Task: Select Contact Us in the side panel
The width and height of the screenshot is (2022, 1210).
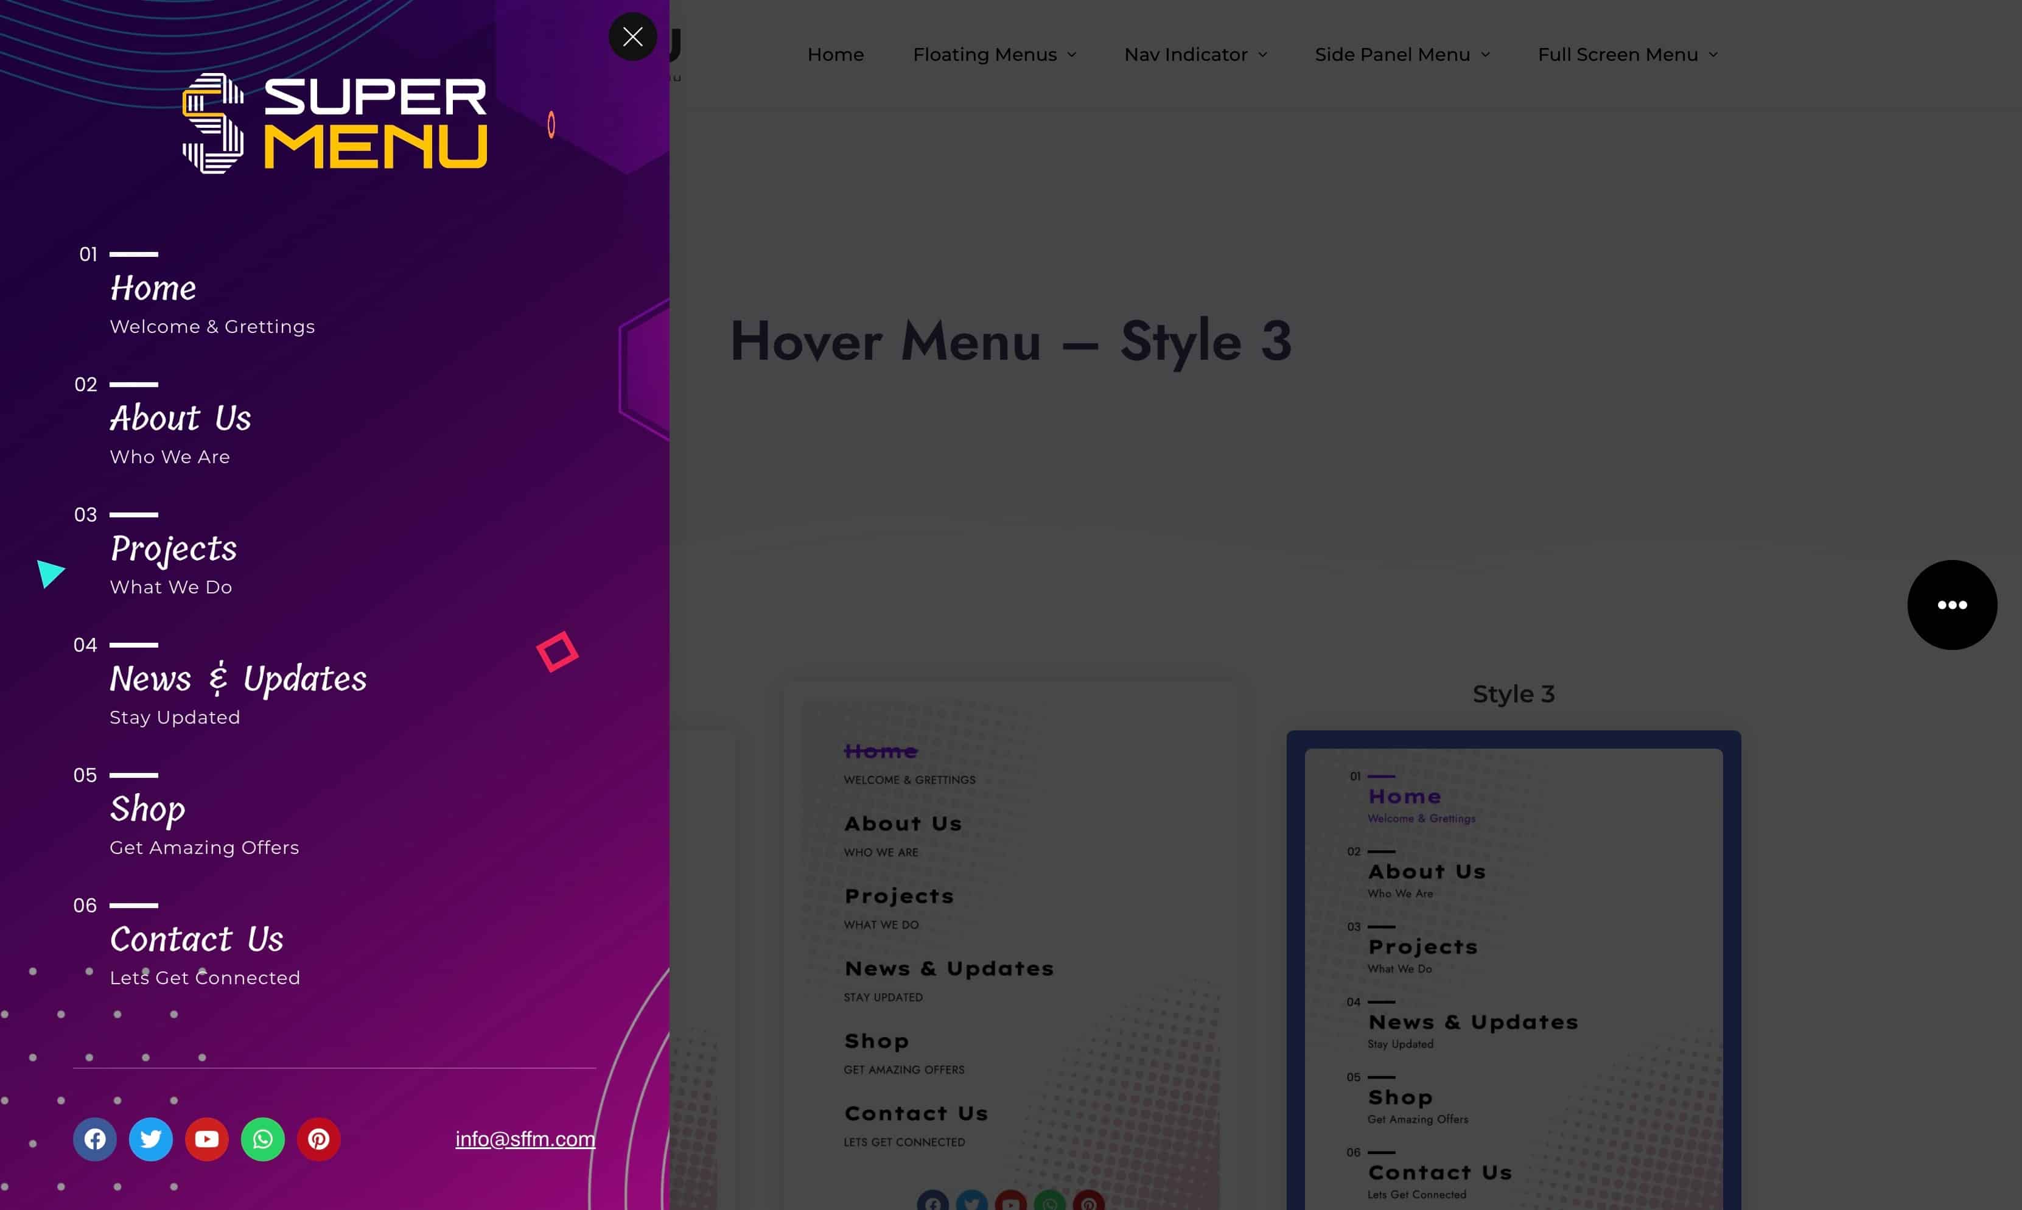Action: (197, 939)
